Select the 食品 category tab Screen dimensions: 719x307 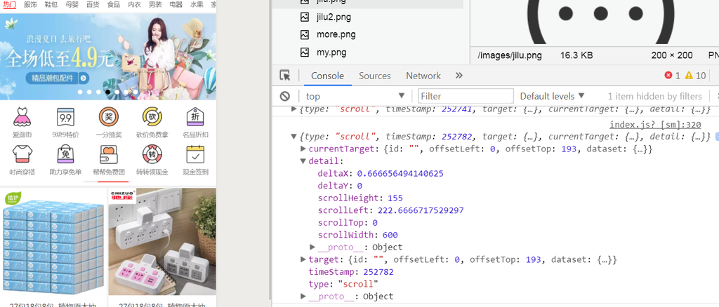pyautogui.click(x=113, y=5)
